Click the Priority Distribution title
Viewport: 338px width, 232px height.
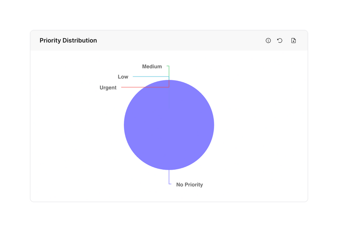(68, 40)
